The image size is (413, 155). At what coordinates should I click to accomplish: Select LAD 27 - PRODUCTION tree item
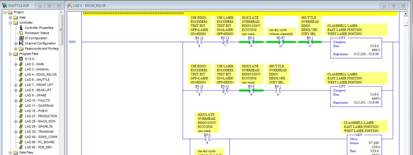(41, 116)
